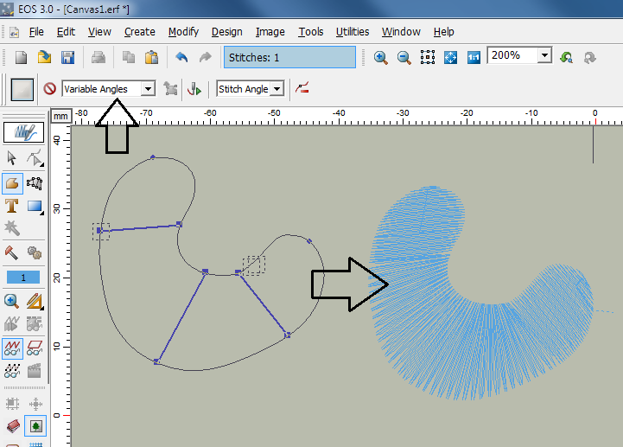
Task: Open a file with the folder icon
Action: [x=44, y=57]
